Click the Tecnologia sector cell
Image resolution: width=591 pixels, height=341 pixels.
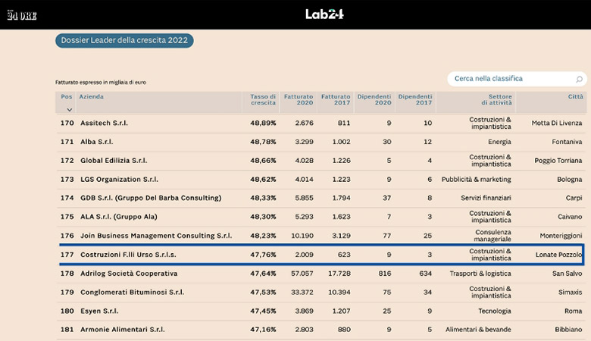pos(495,311)
